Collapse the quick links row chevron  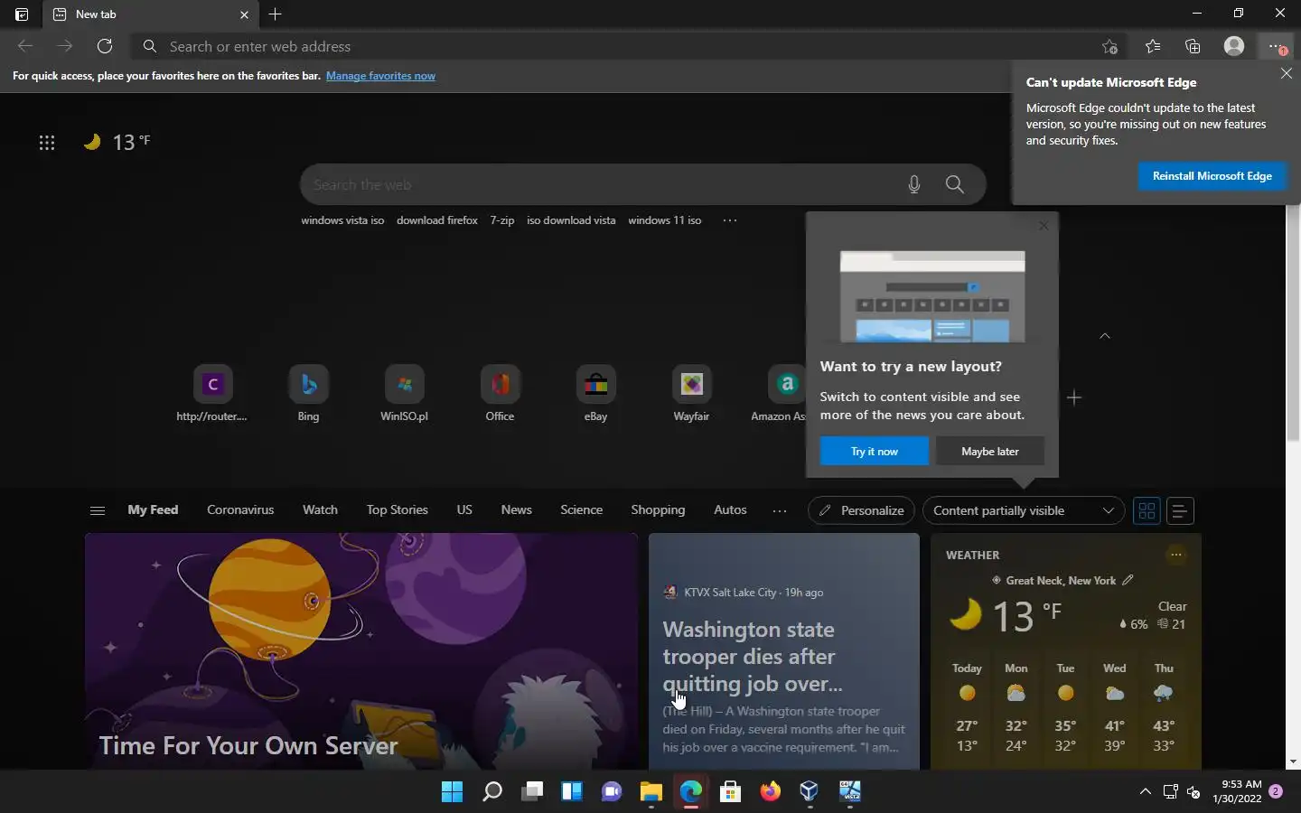pyautogui.click(x=1104, y=336)
